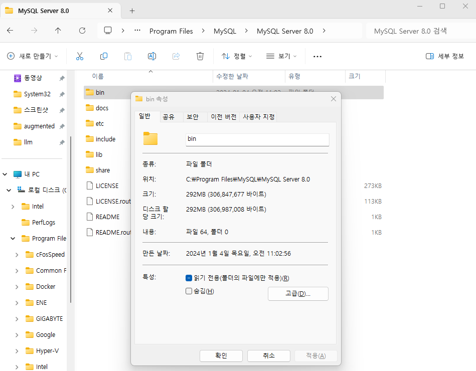
Task: Collapse the This PC tree node
Action: 5,174
